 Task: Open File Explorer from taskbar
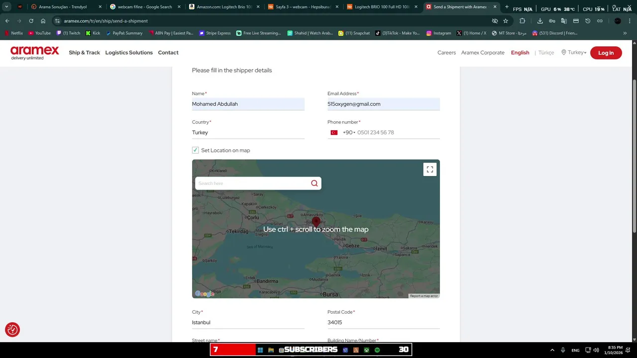271,350
